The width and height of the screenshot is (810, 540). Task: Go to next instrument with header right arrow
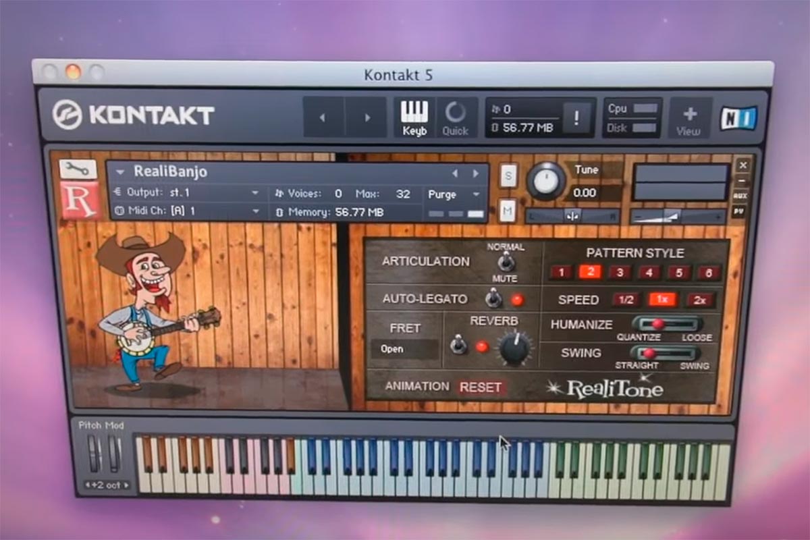click(x=367, y=117)
